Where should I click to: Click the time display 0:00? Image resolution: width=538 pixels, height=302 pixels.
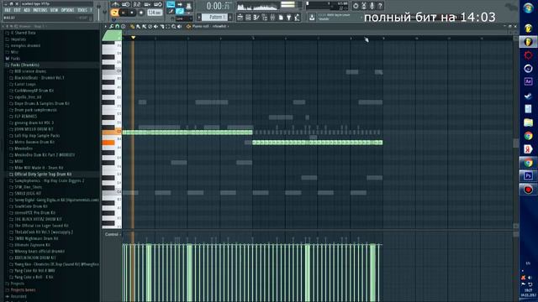tap(219, 6)
